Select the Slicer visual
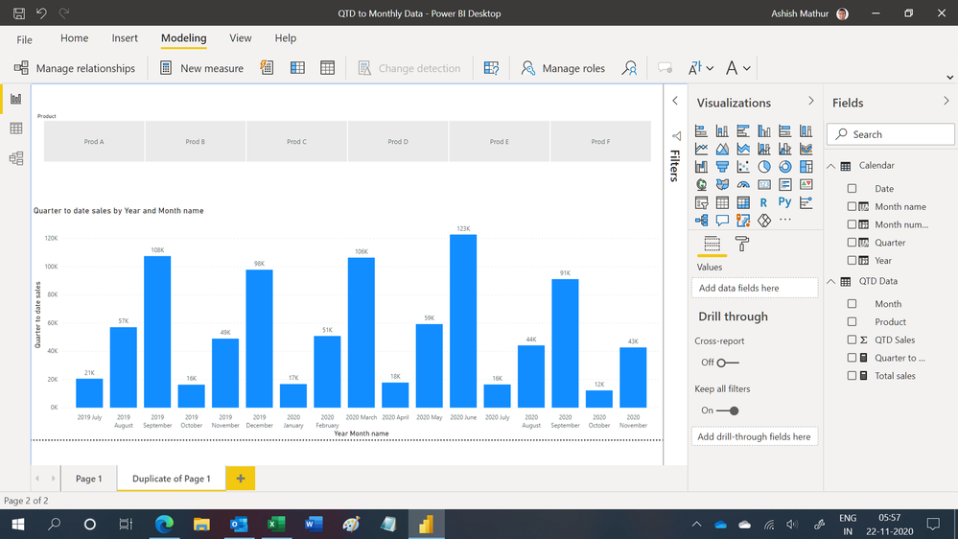The width and height of the screenshot is (958, 539). pyautogui.click(x=701, y=202)
